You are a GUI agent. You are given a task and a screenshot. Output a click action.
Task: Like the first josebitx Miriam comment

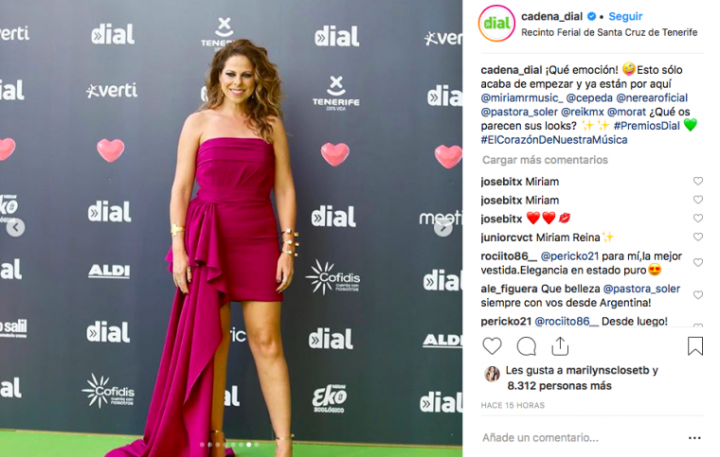point(698,181)
